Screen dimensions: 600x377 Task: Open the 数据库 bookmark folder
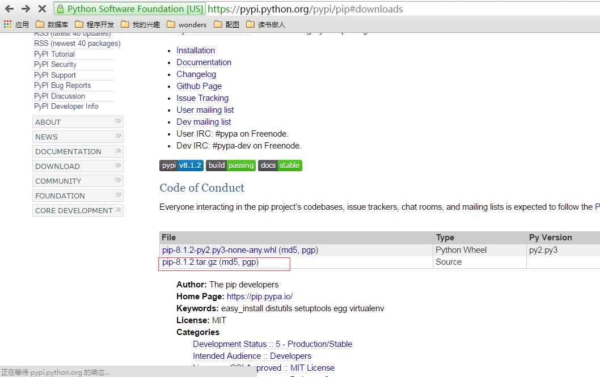tap(52, 24)
